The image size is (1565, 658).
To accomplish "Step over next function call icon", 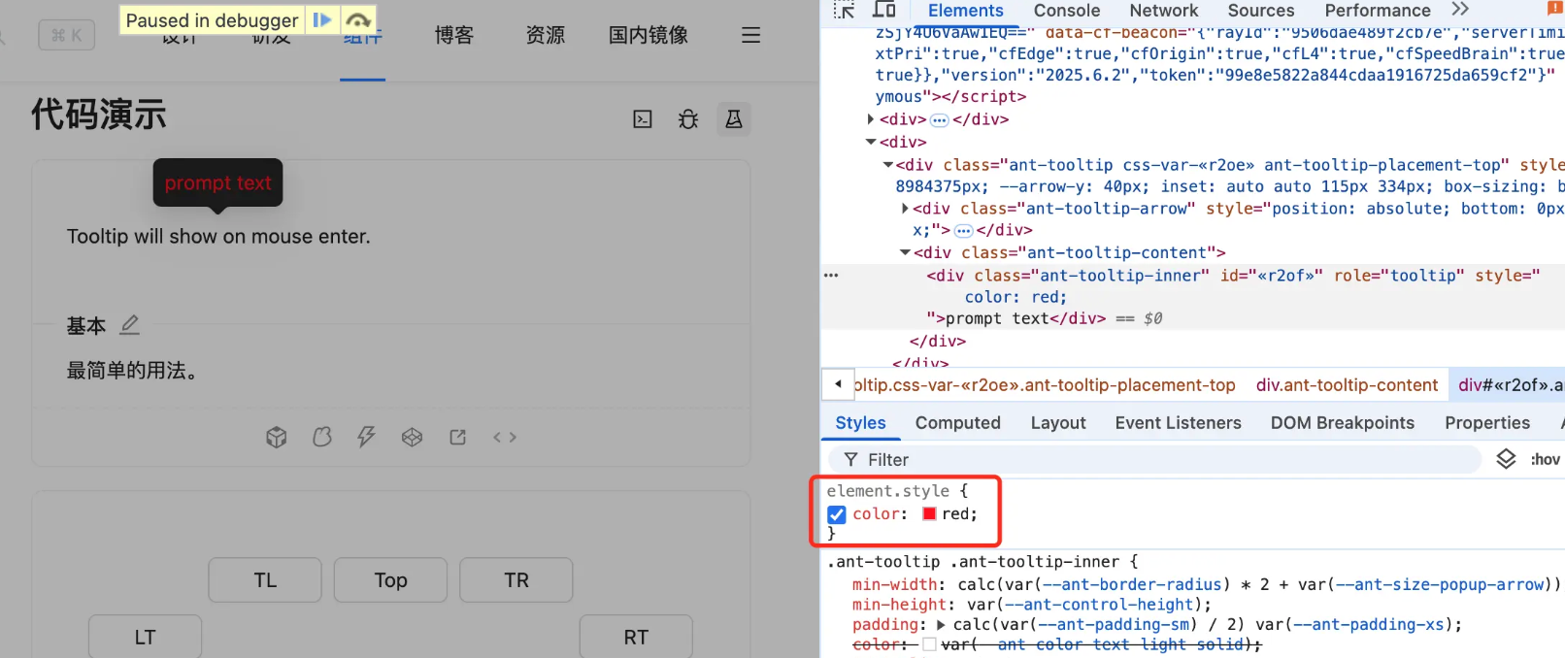I will 357,20.
